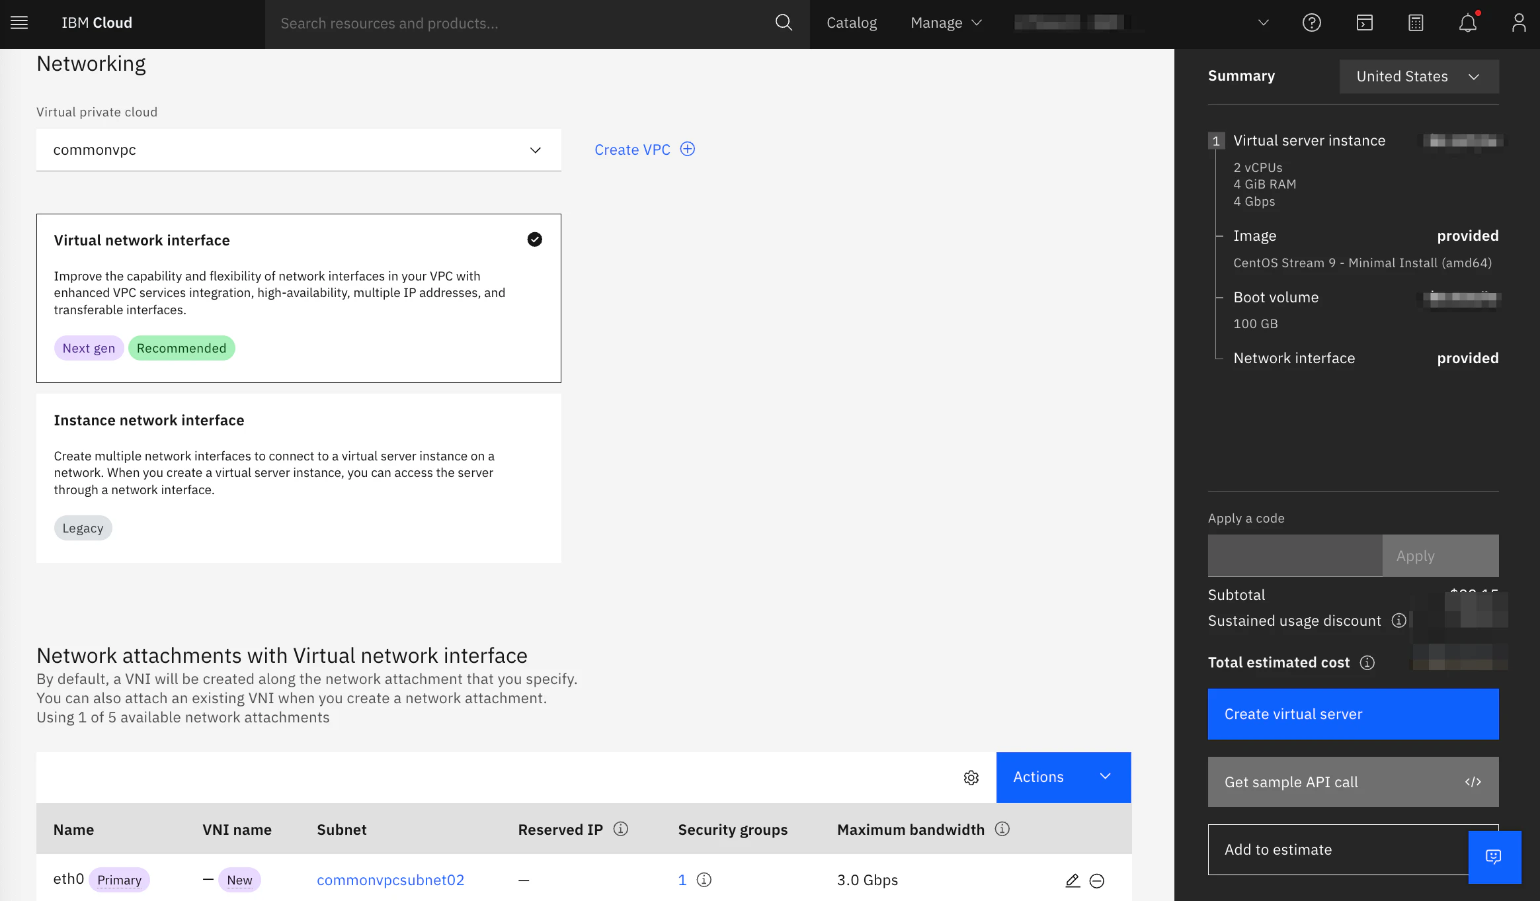Expand the commonvpc VPC dropdown

tap(298, 150)
